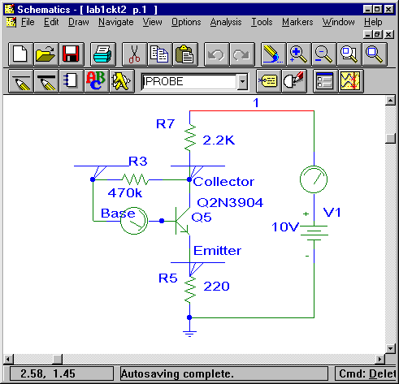Open the Setup Analysis icon
The image size is (399, 384).
pos(325,81)
